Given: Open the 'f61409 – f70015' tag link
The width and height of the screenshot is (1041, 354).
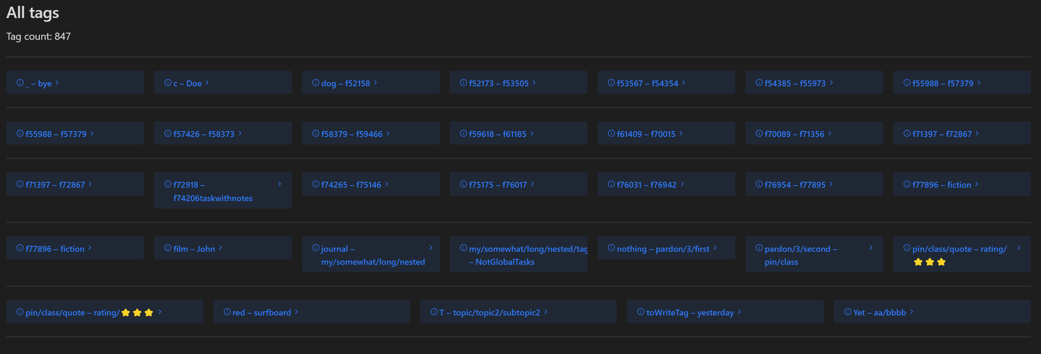Looking at the screenshot, I should coord(646,134).
